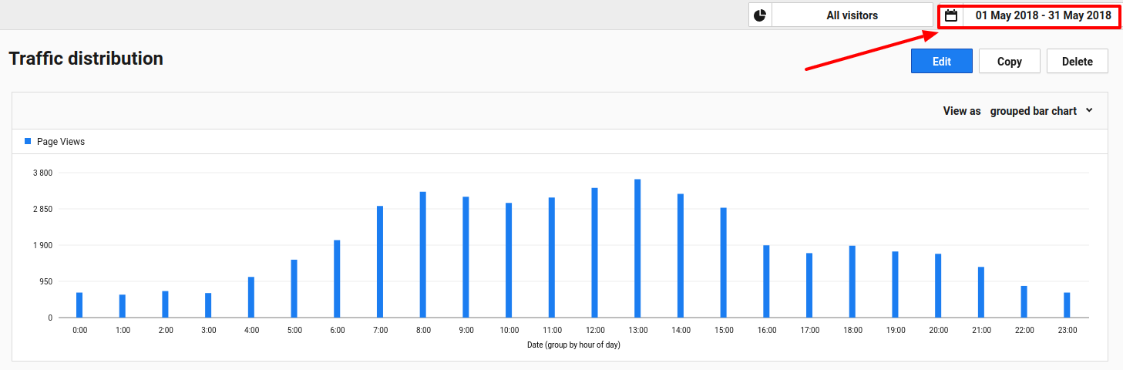
Task: Click the bar for 4:00
Action: [251, 298]
